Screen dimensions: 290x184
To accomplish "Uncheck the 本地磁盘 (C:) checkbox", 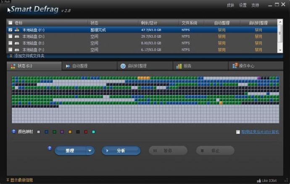I will pos(11,30).
